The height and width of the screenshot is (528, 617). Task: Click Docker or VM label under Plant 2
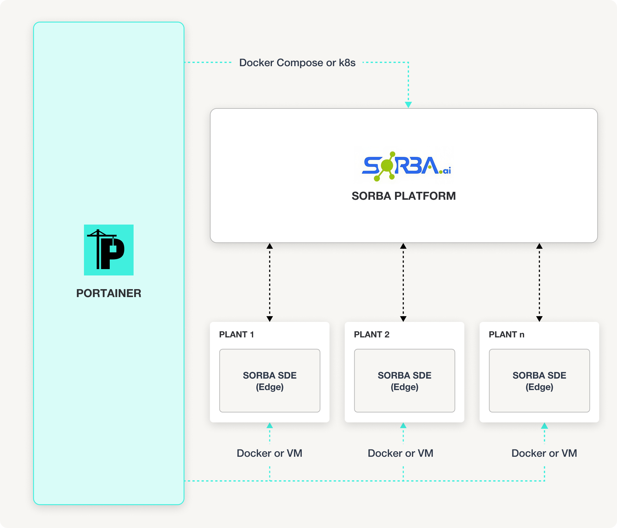coord(400,453)
